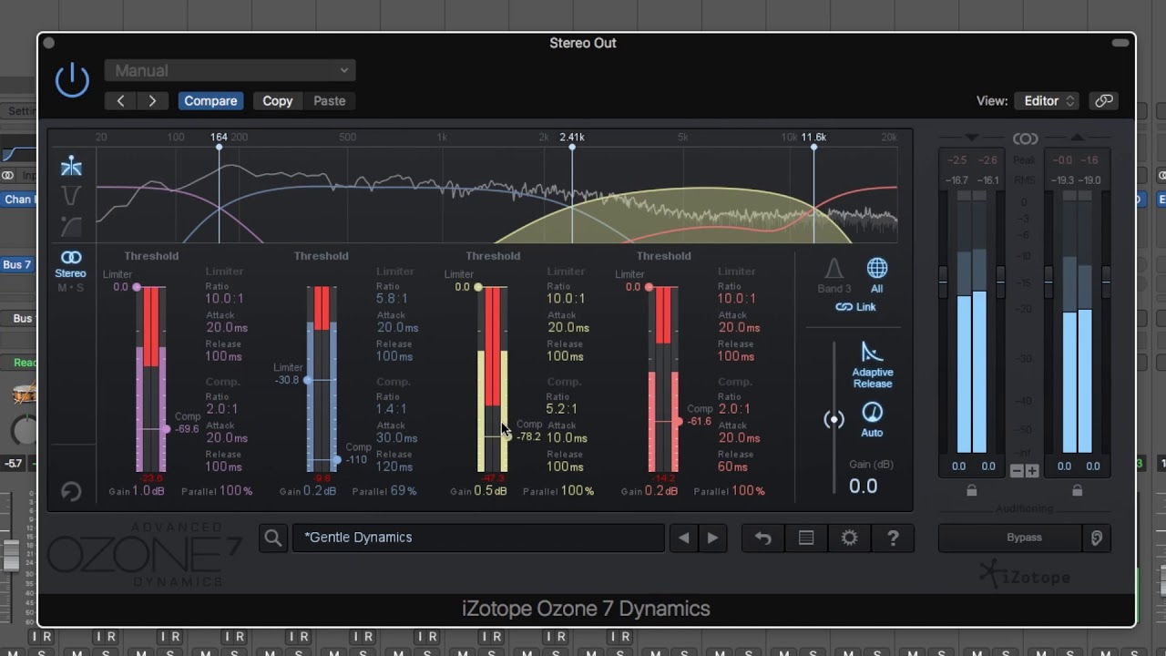Click band 3 Gain value 0.5dB
1166x656 pixels.
click(490, 491)
